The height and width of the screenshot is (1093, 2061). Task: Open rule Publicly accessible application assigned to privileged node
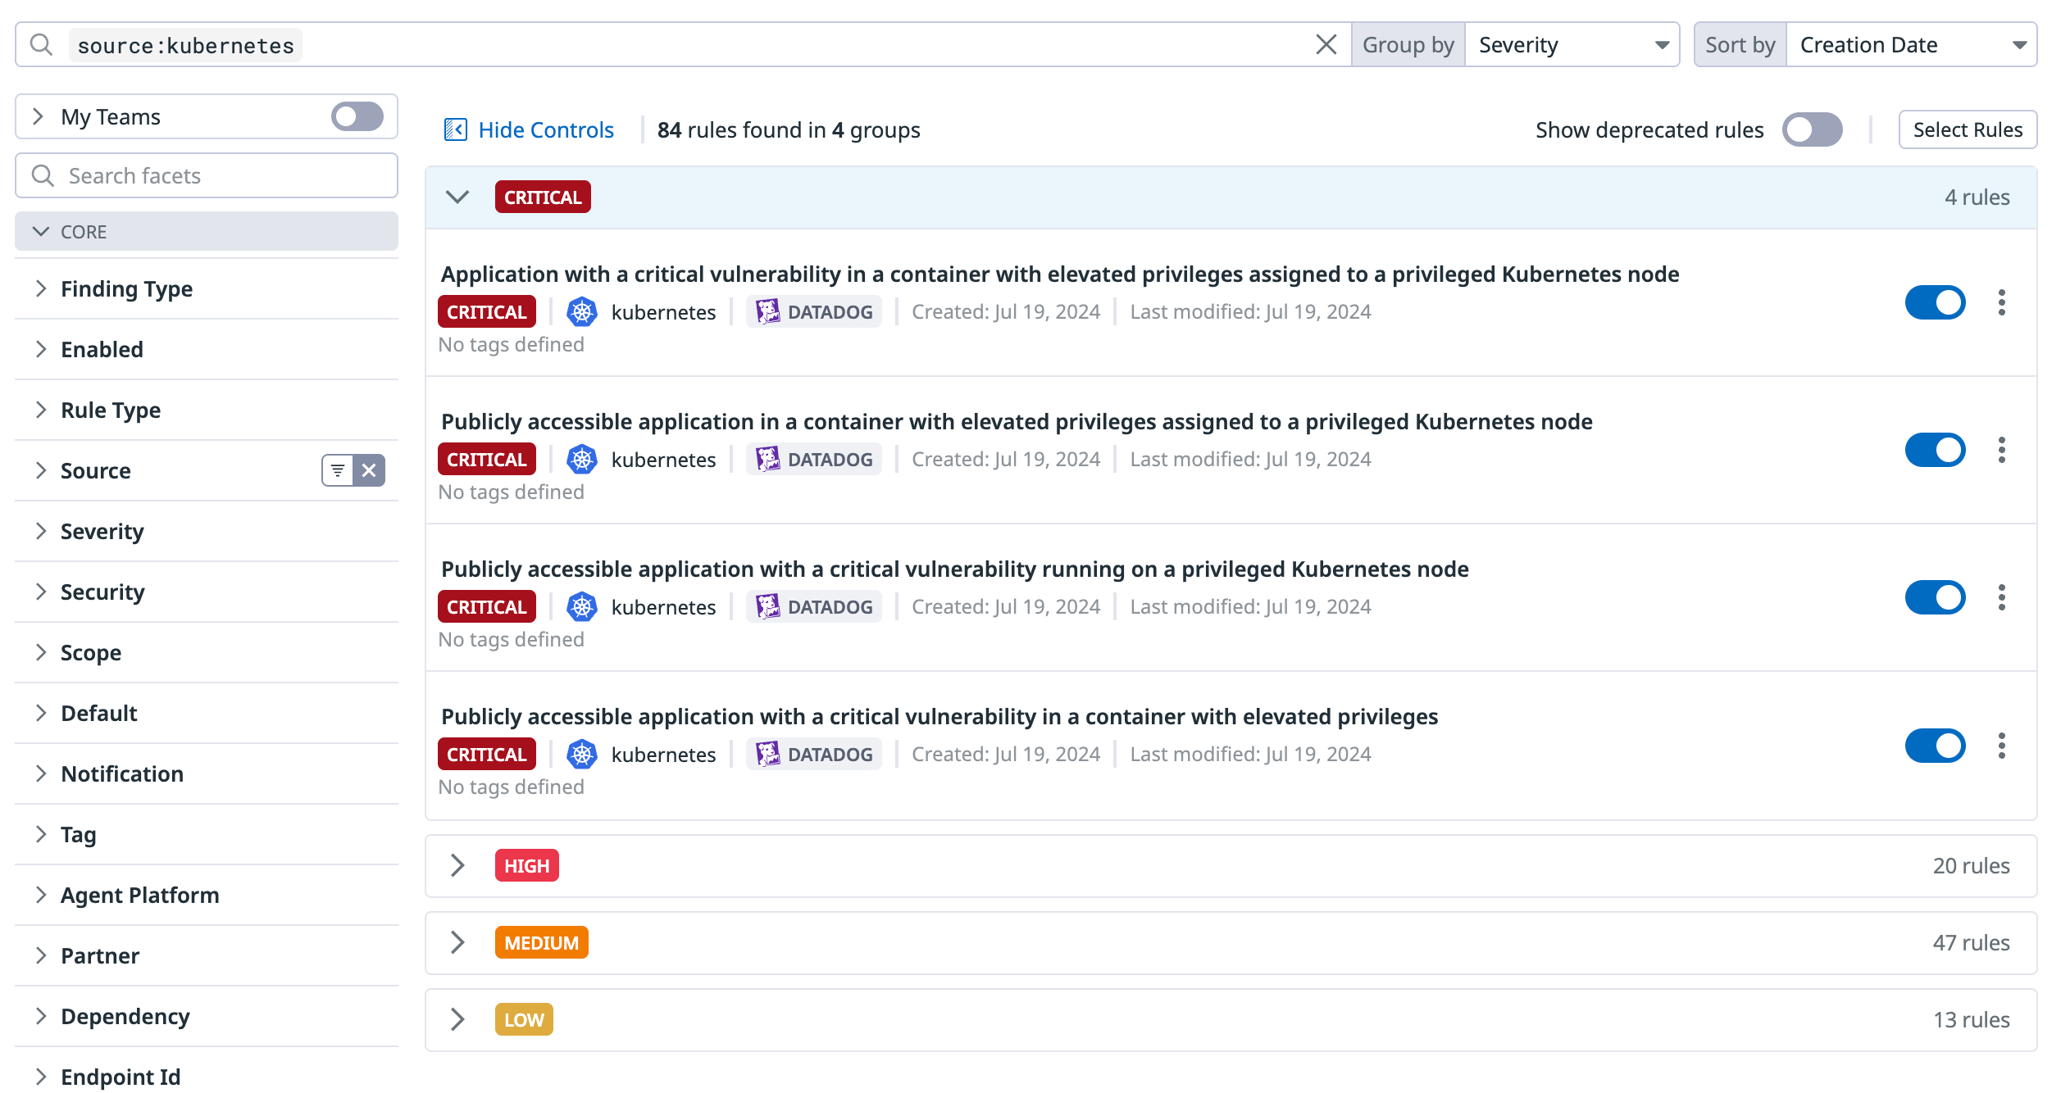[1017, 421]
